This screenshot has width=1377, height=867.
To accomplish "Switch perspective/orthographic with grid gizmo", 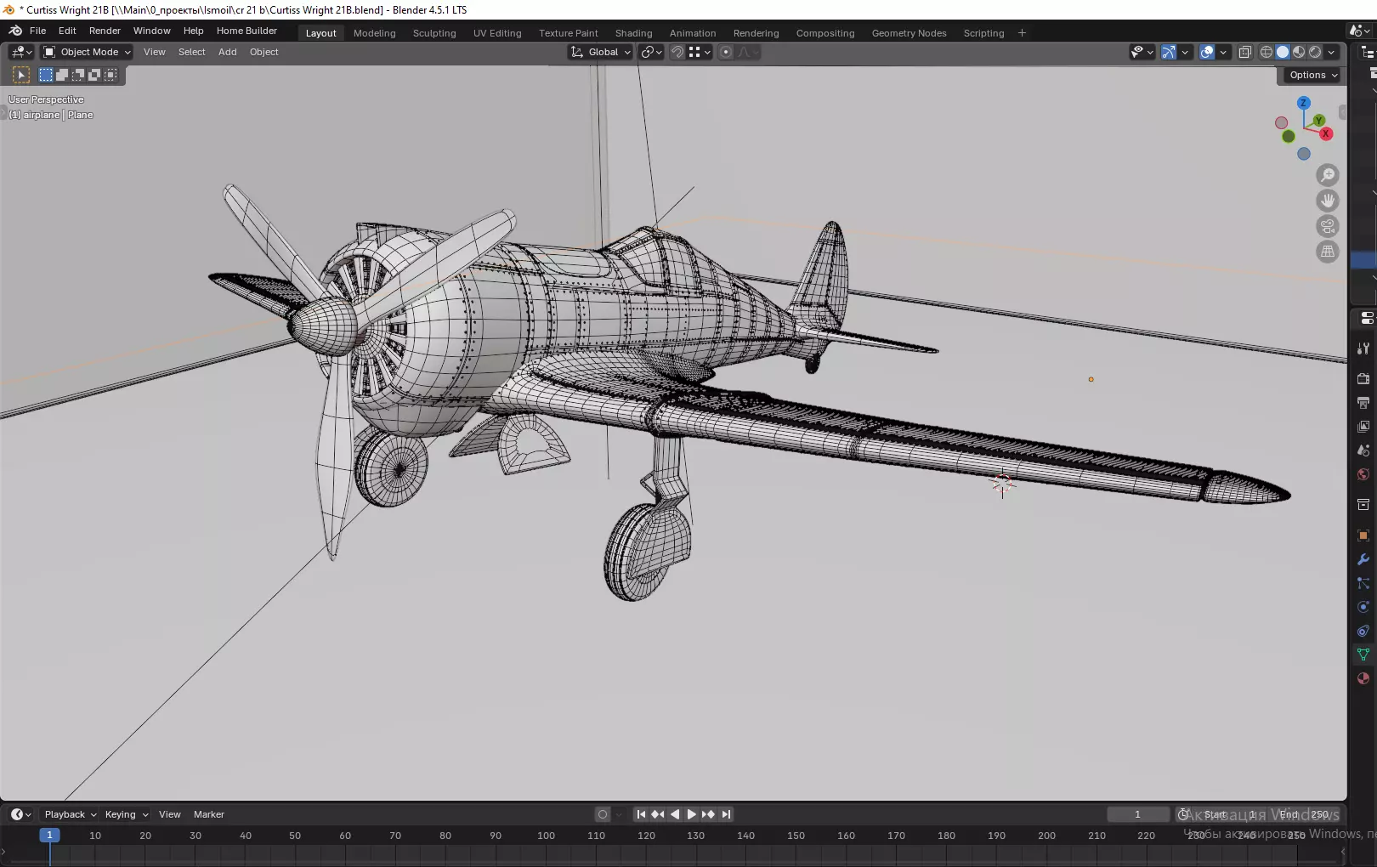I will point(1328,252).
